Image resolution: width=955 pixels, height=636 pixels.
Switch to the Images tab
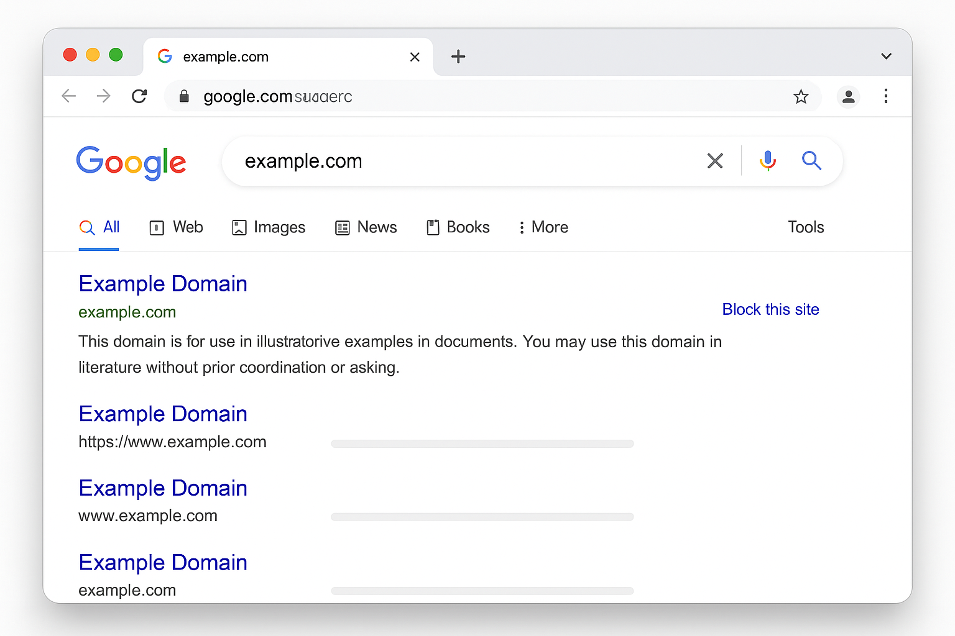269,227
